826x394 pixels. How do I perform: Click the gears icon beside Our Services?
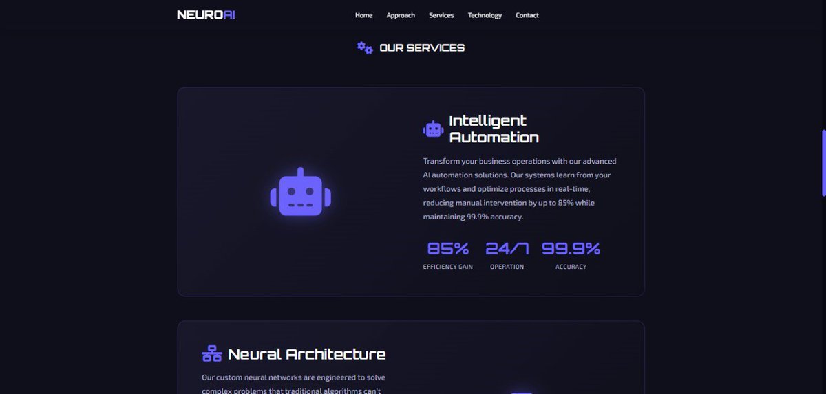[365, 47]
